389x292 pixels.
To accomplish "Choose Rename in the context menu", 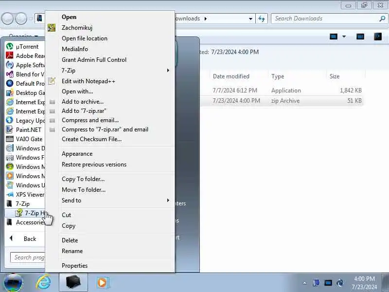I will pyautogui.click(x=72, y=251).
